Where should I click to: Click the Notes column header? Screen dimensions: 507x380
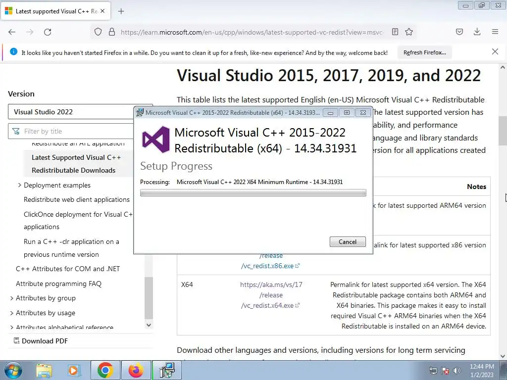pyautogui.click(x=476, y=187)
